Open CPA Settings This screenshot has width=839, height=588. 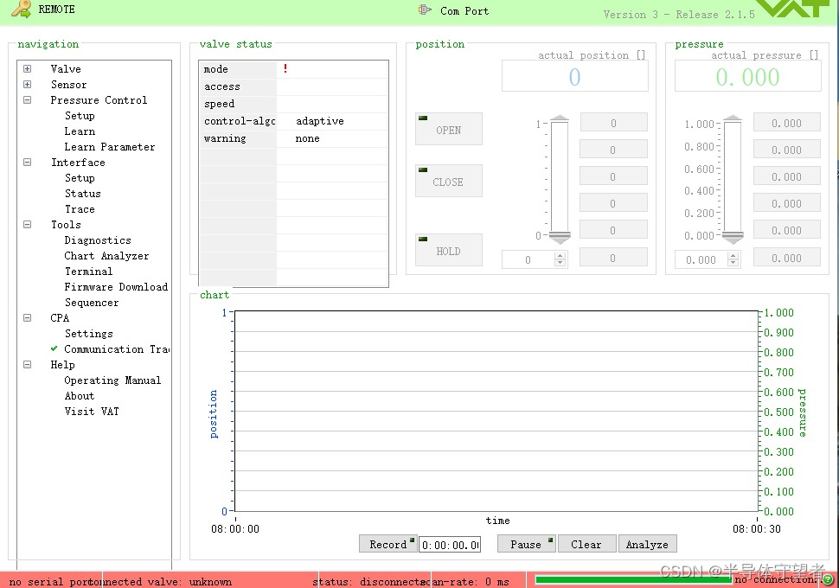pos(89,333)
